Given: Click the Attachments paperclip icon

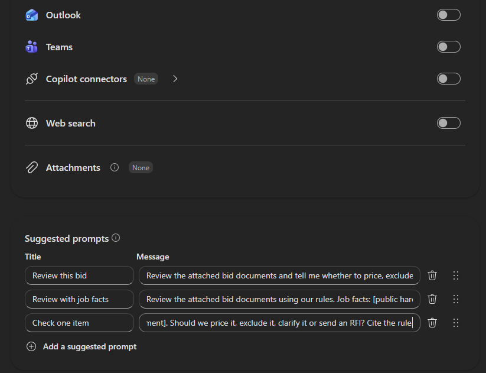Looking at the screenshot, I should 32,167.
